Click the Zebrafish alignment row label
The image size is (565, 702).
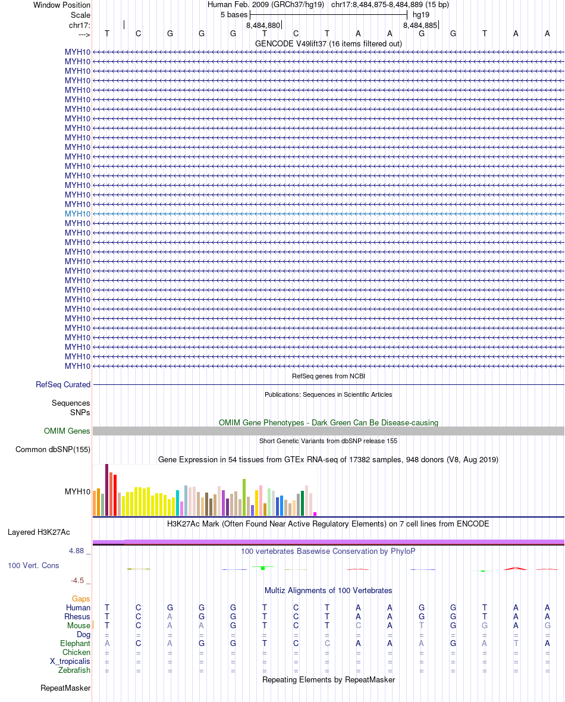74,670
